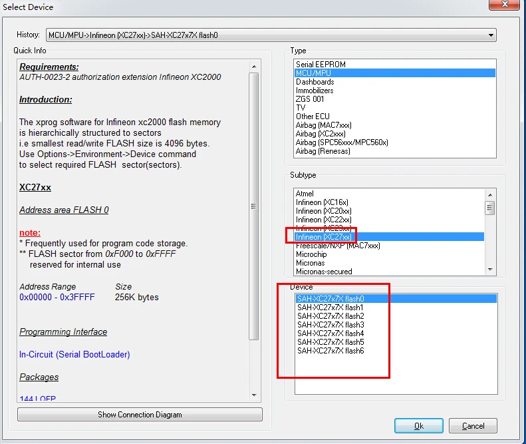Select Micronas-secured subtype

(389, 272)
